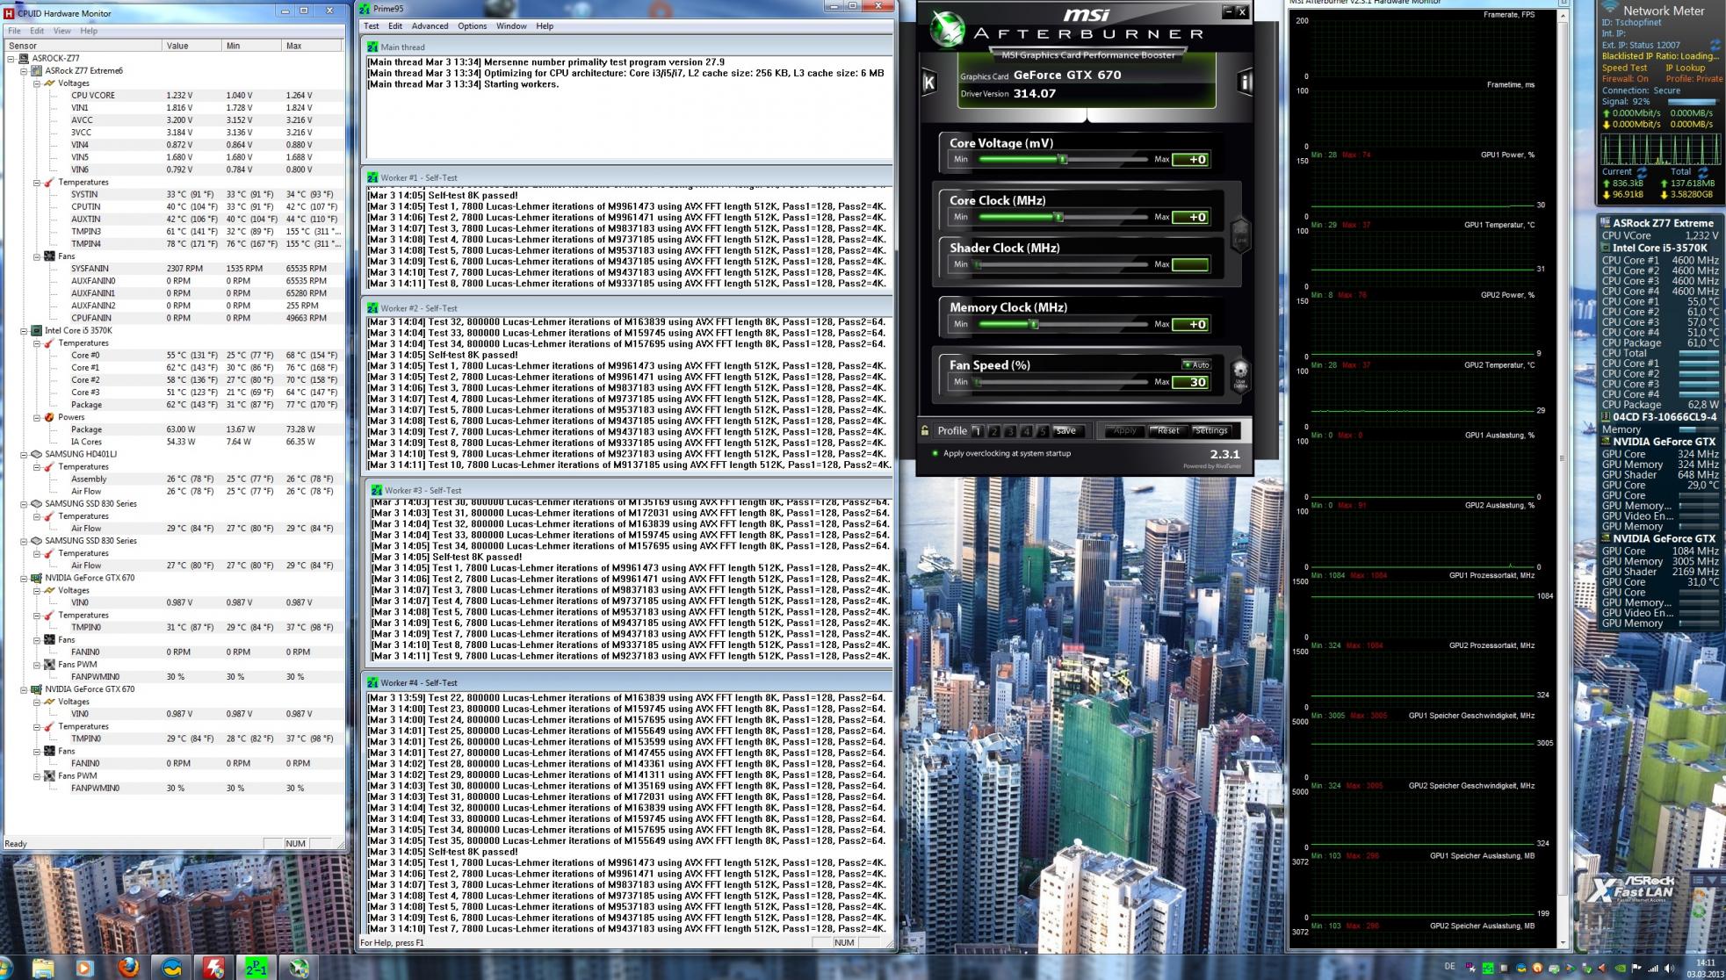The width and height of the screenshot is (1726, 980).
Task: Open Firefox from the taskbar
Action: pos(128,968)
